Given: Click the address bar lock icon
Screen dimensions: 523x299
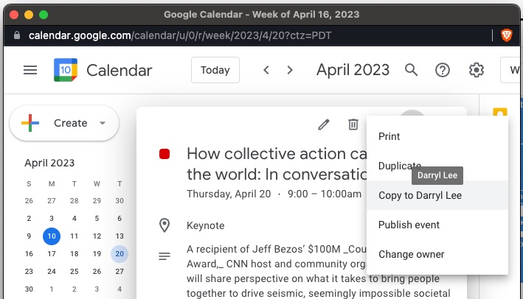Looking at the screenshot, I should pyautogui.click(x=17, y=35).
